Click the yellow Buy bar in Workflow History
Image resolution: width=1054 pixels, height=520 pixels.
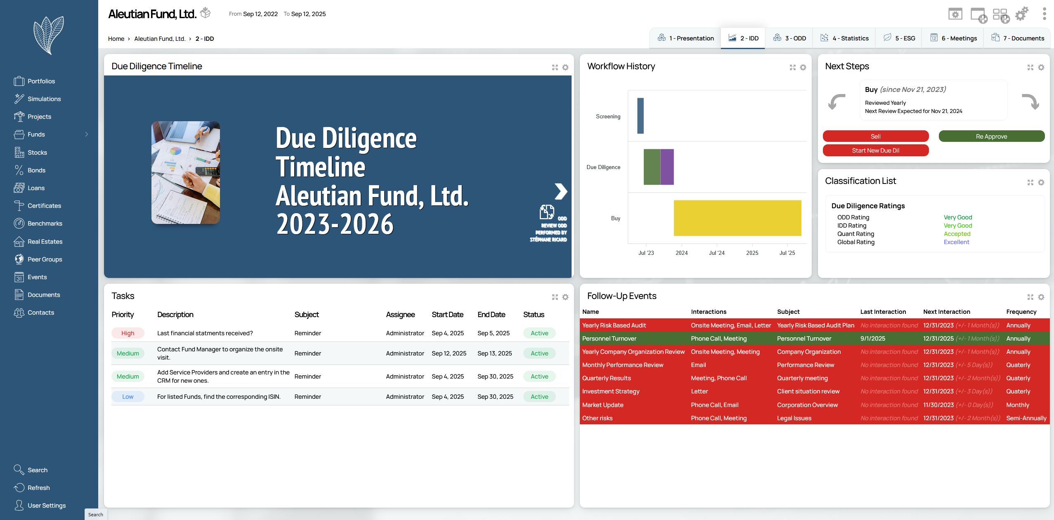point(737,218)
